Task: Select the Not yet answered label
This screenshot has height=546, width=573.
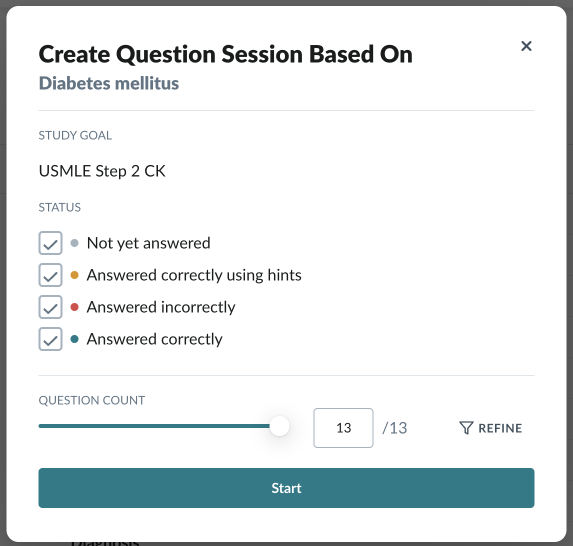Action: click(148, 243)
